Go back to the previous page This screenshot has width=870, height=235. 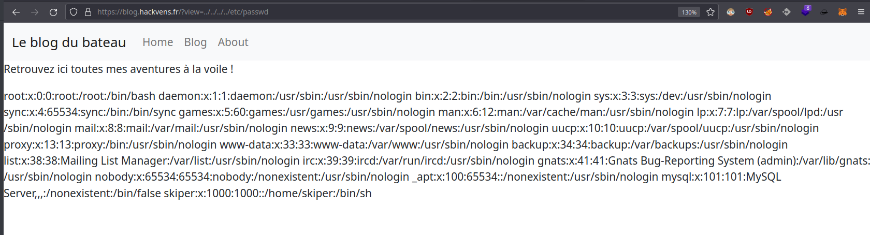pyautogui.click(x=16, y=12)
